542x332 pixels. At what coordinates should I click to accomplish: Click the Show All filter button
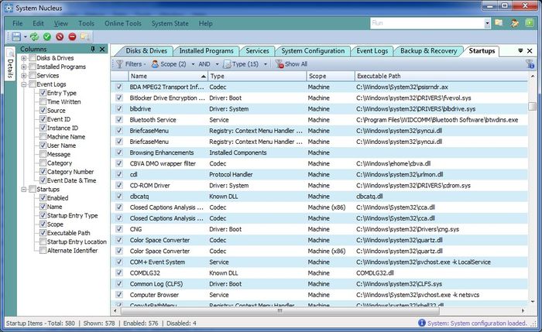pos(291,64)
